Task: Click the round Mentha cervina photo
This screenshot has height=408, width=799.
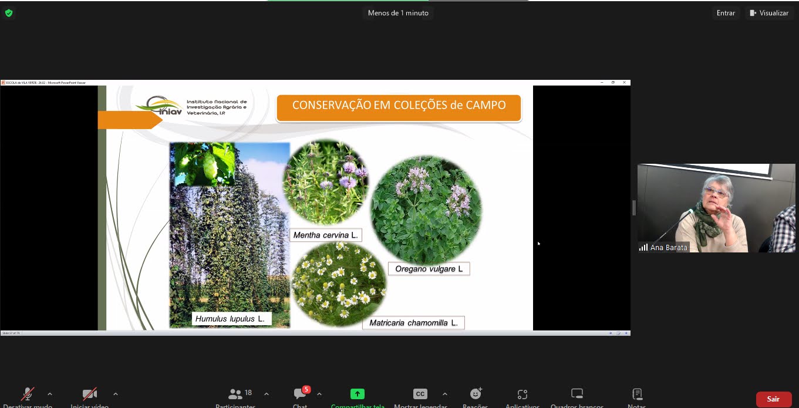Action: [326, 182]
